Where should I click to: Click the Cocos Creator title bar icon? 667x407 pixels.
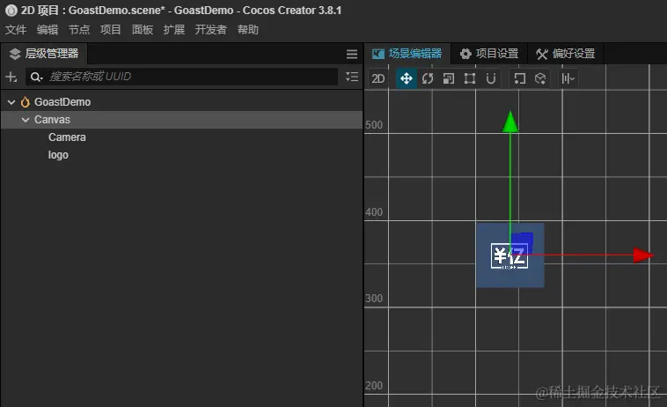click(11, 11)
